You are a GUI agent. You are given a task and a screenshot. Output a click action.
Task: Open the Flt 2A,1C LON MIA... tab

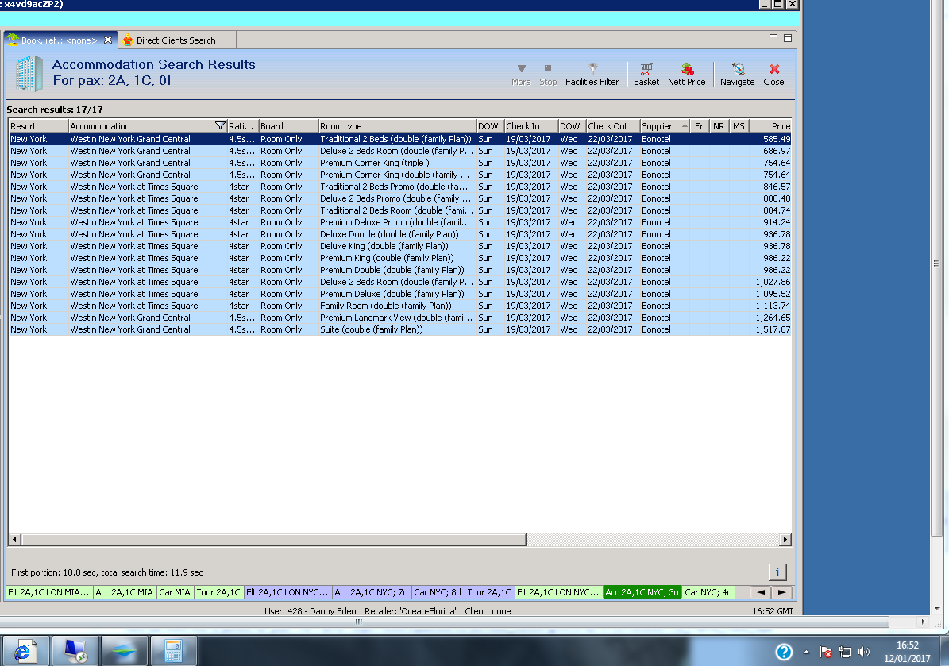pyautogui.click(x=49, y=592)
